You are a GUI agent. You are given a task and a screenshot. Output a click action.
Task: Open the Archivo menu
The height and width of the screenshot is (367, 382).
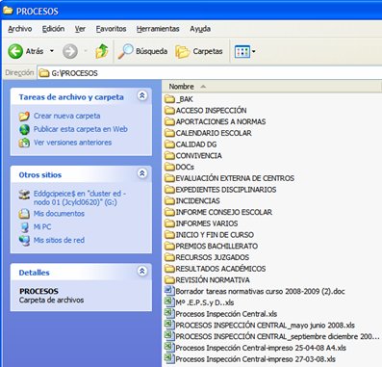point(20,29)
